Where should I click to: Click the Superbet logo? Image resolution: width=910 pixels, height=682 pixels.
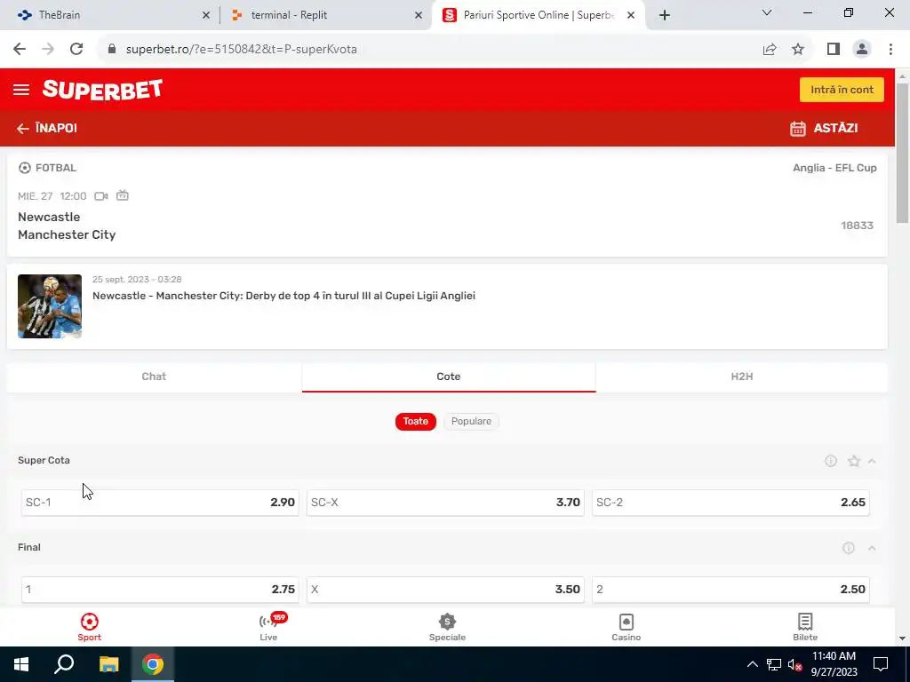point(103,90)
